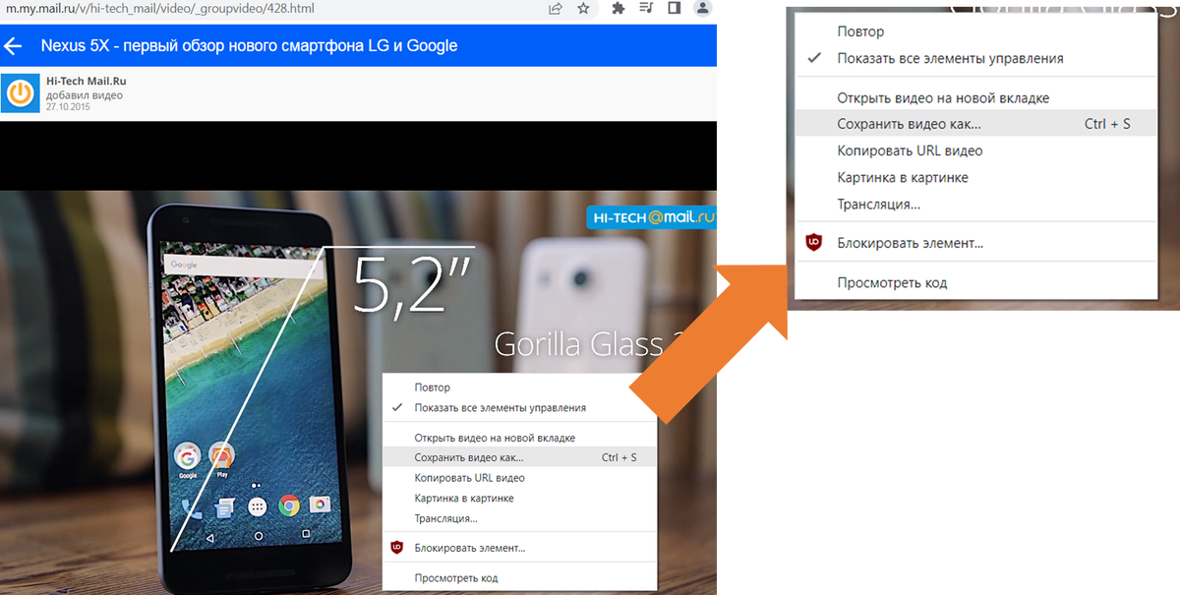Image resolution: width=1180 pixels, height=595 pixels.
Task: Choose Блокировать элемент... in small context menu
Action: (x=518, y=548)
